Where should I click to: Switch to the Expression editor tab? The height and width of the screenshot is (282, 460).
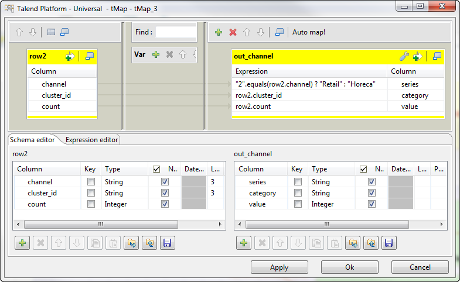pyautogui.click(x=92, y=140)
